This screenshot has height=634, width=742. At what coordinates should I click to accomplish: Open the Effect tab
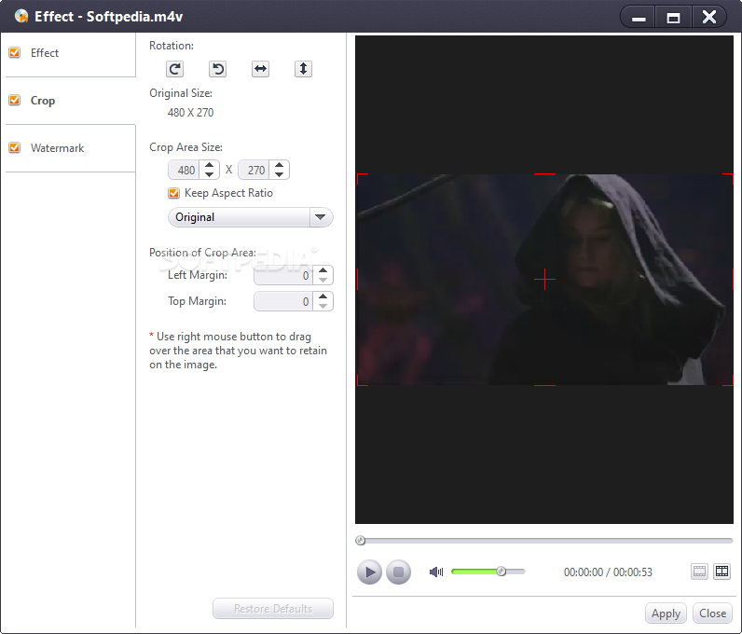click(71, 53)
